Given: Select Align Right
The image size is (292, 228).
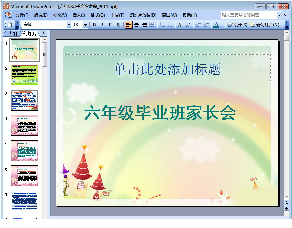Looking at the screenshot, I should (x=144, y=25).
